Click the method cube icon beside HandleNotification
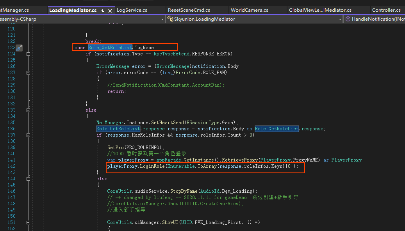405x231 pixels. point(348,19)
